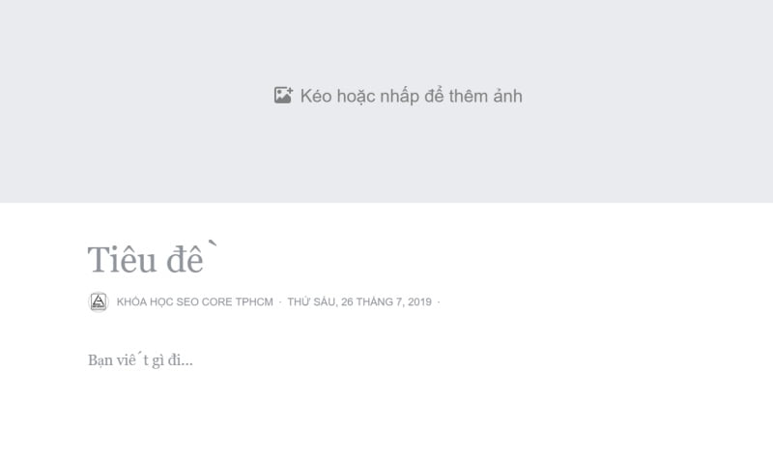Click "gì đi..." in the body placeholder

click(173, 360)
